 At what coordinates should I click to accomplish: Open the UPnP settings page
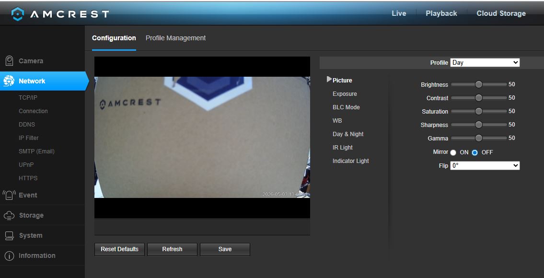[26, 164]
